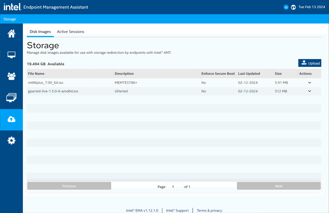The image size is (329, 213).
Task: Click the 512 MB size value
Action: coord(281,91)
